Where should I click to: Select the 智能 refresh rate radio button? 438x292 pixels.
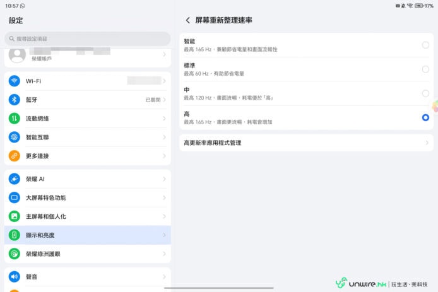pyautogui.click(x=425, y=45)
